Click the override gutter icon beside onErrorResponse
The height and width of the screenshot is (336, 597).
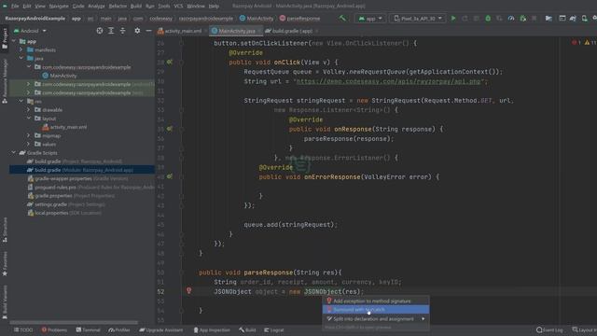click(170, 176)
